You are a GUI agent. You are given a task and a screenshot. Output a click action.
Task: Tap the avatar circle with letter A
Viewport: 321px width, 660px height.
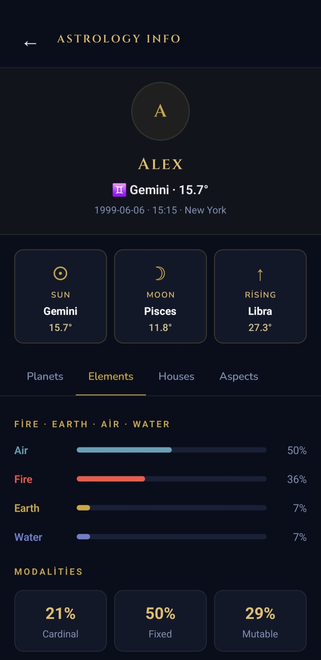(160, 111)
